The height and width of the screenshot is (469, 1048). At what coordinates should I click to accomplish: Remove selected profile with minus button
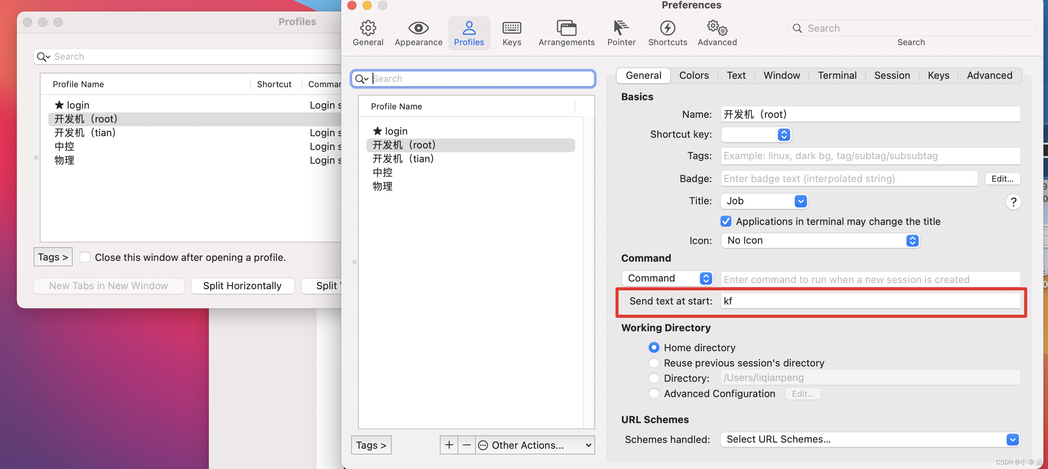click(x=466, y=445)
